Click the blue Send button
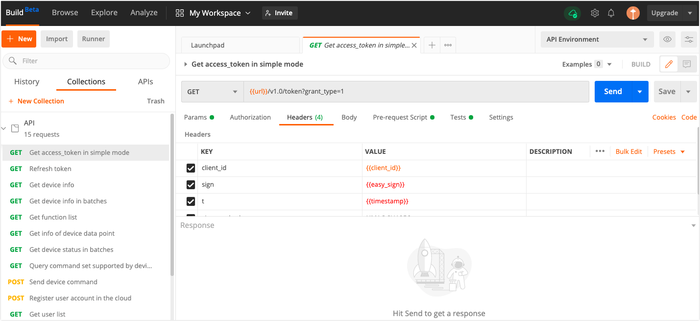 point(613,92)
